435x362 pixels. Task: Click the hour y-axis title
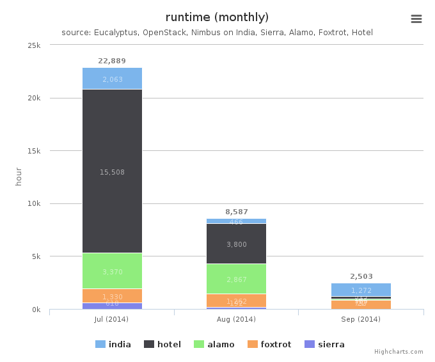coord(19,177)
